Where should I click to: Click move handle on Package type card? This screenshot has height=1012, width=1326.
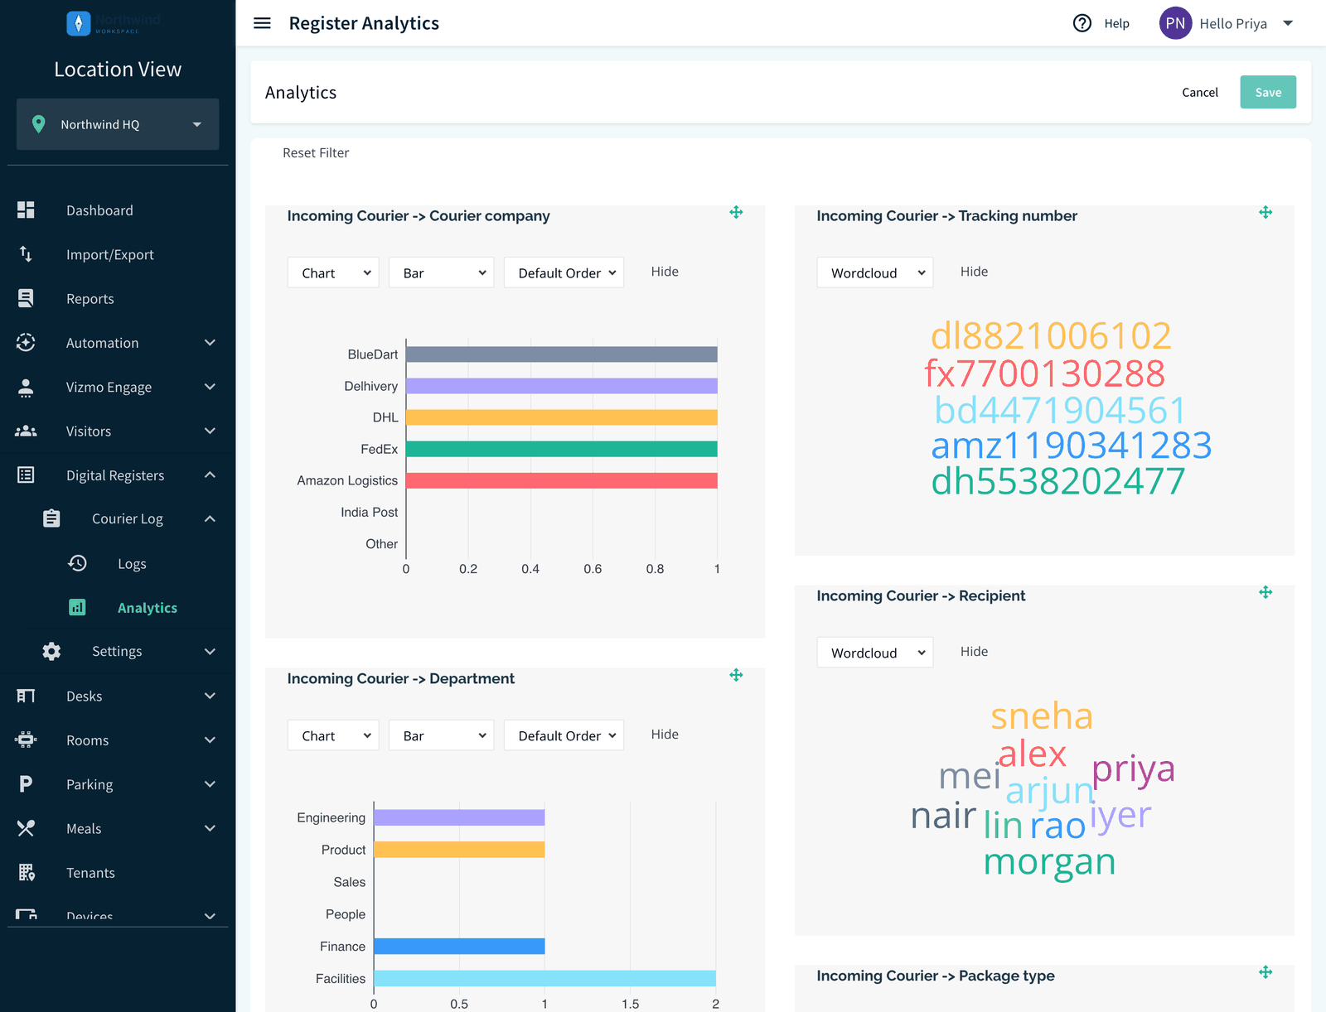(1266, 973)
